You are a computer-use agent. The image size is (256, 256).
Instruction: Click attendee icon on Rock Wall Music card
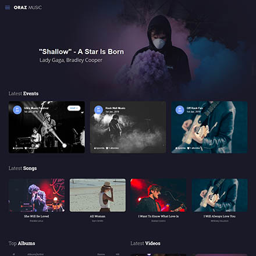point(107,148)
